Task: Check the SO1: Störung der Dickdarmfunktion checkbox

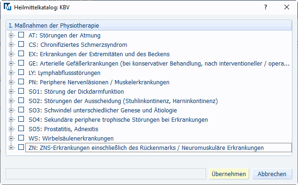Action: pos(21,91)
